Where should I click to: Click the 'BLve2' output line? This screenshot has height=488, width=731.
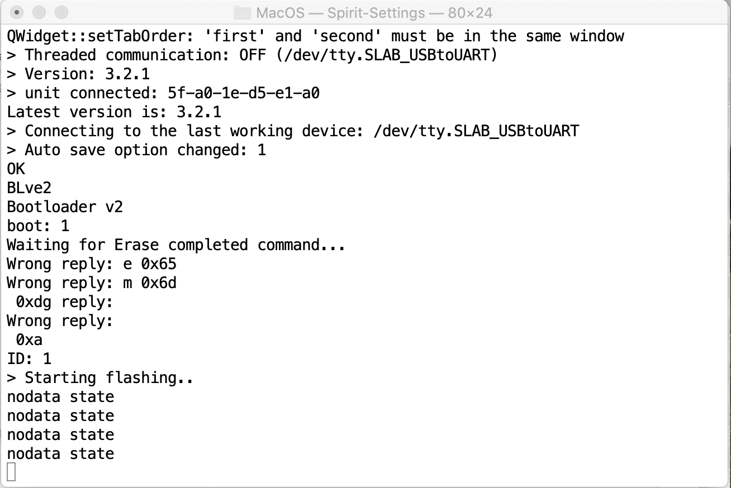(29, 188)
